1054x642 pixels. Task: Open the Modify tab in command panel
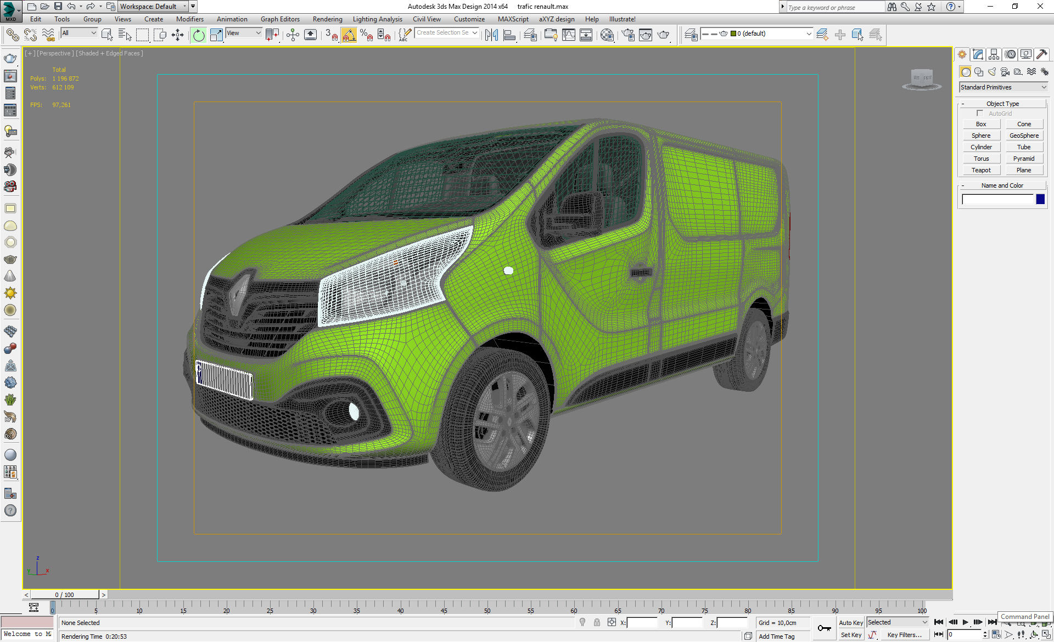pos(978,54)
